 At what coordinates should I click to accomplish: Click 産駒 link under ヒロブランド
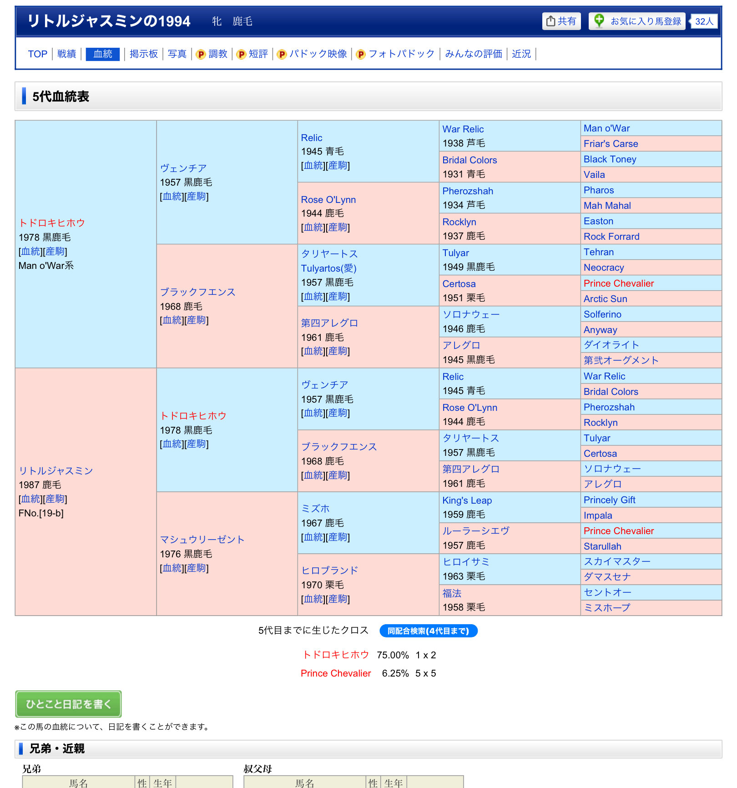click(338, 599)
